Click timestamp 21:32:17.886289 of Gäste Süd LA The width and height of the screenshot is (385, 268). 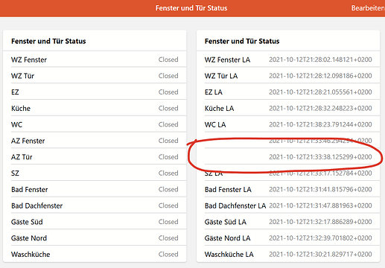(320, 222)
